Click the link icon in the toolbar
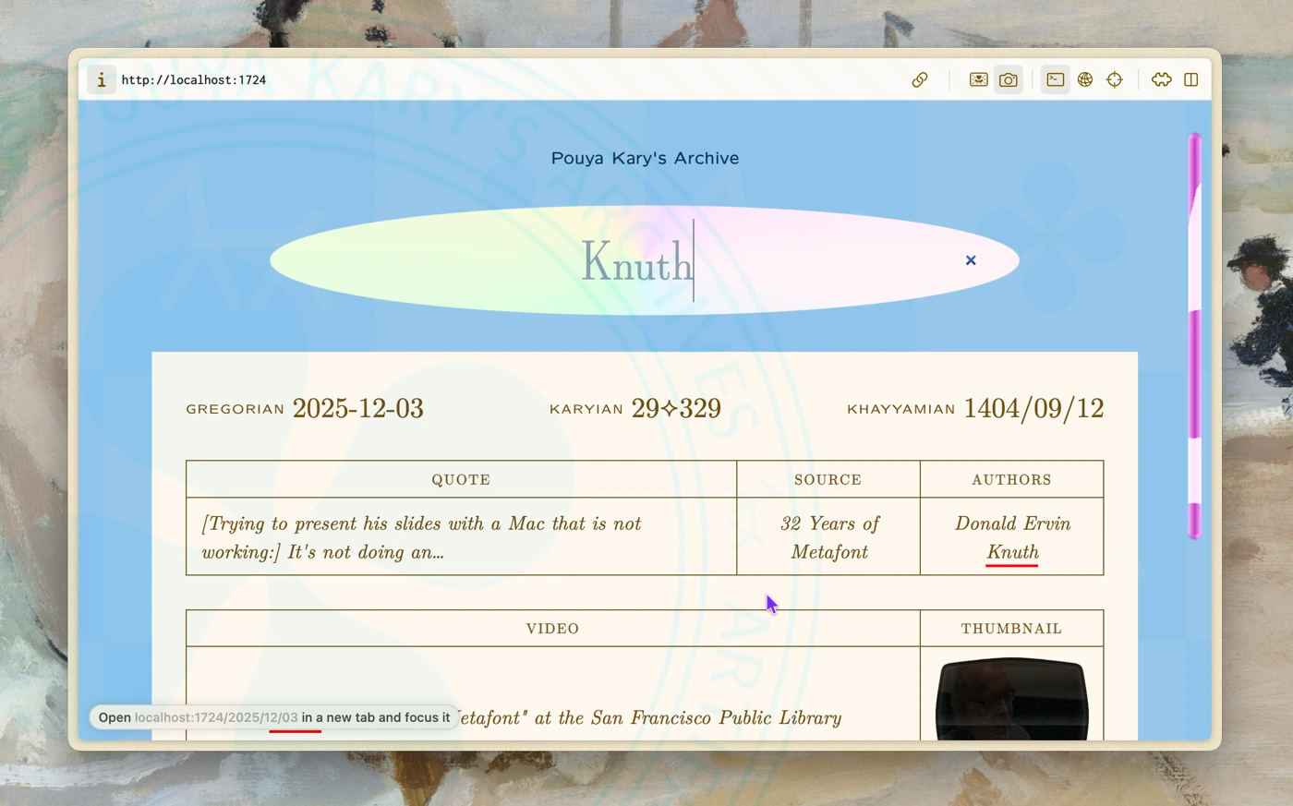 click(x=920, y=79)
